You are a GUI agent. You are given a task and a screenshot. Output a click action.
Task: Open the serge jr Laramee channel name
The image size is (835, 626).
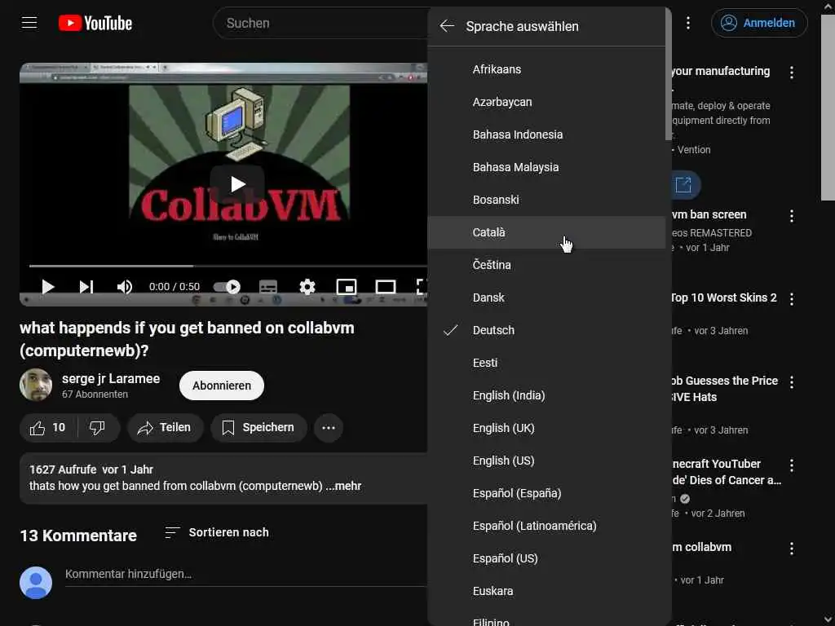pos(111,378)
